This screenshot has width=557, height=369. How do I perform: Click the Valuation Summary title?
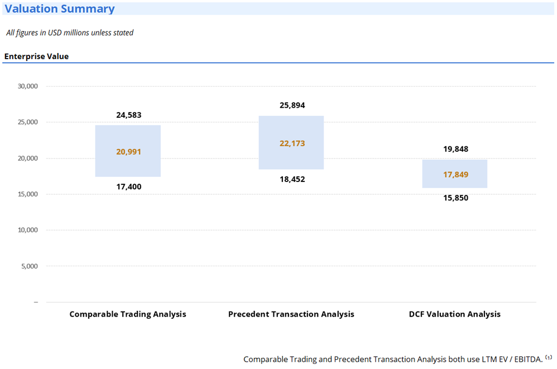pyautogui.click(x=60, y=9)
